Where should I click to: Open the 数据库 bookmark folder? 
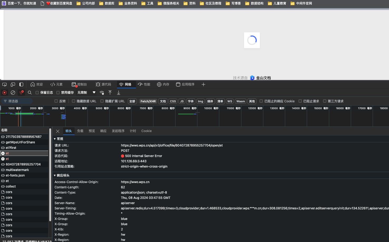[107, 3]
